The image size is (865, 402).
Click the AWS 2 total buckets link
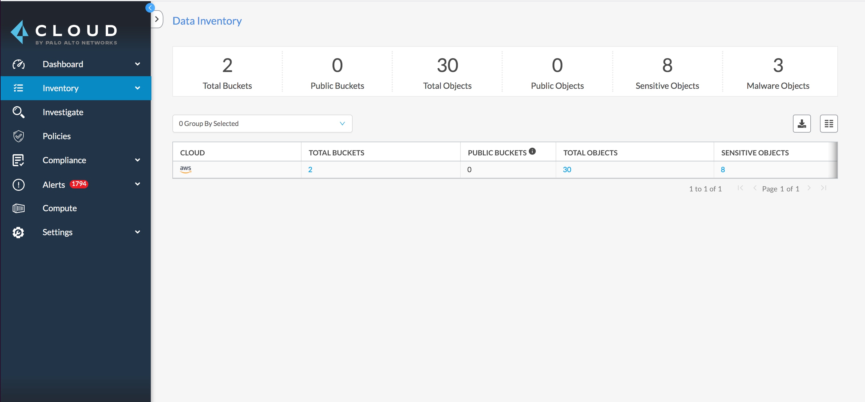tap(310, 169)
